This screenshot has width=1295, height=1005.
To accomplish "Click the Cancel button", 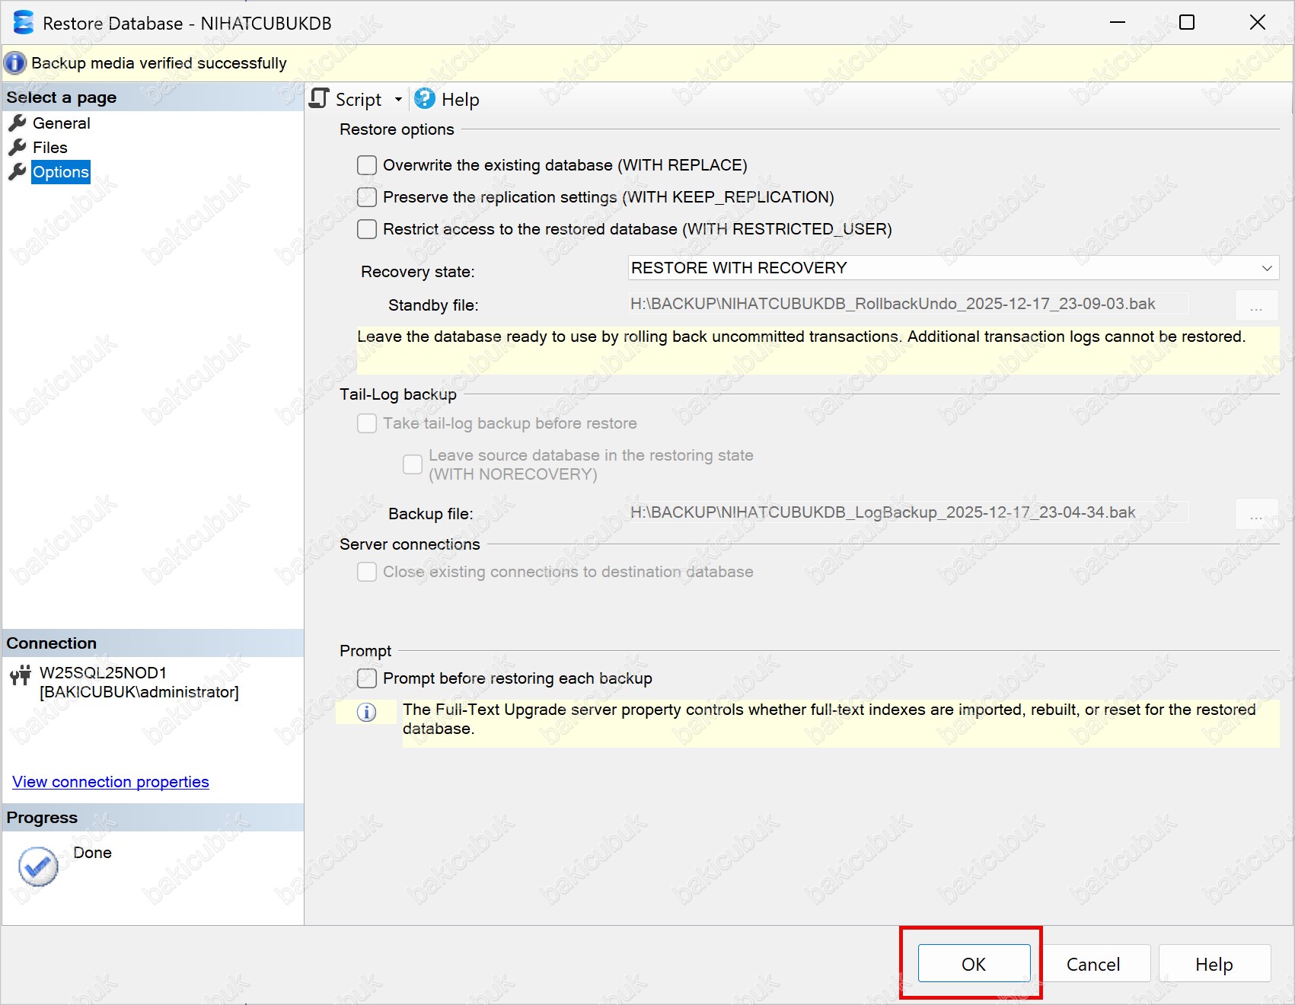I will (x=1092, y=965).
